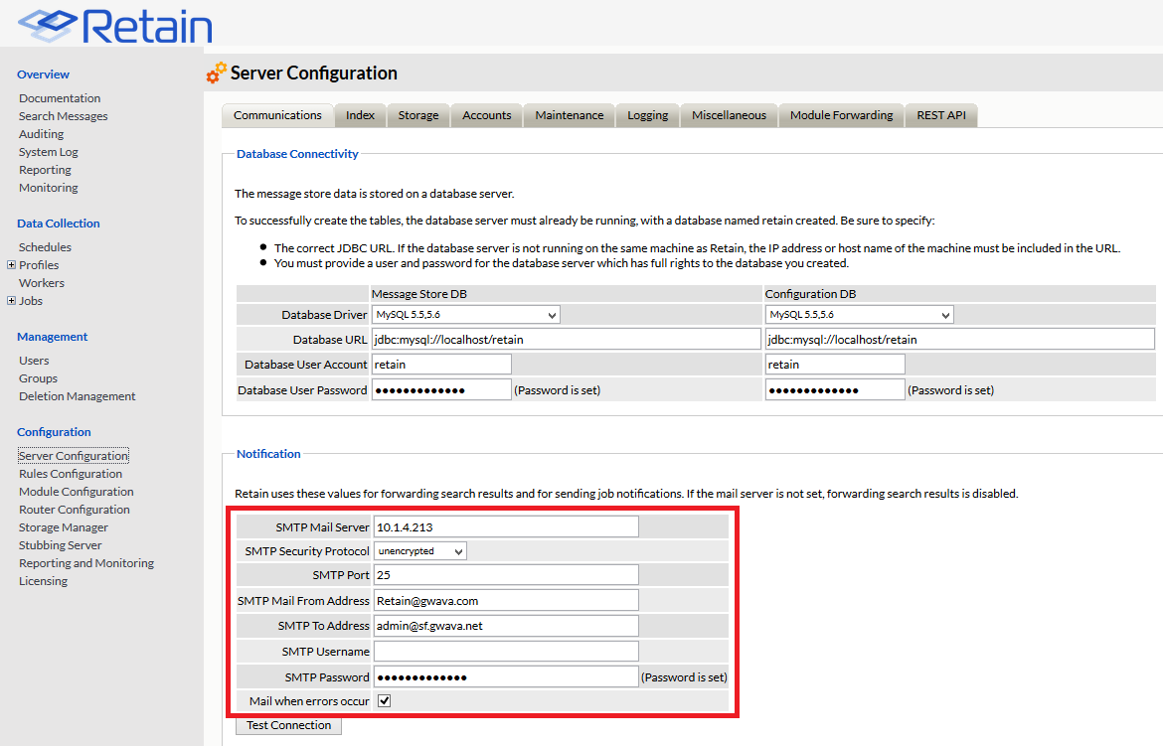
Task: Click the SMTP Mail Server field
Action: click(506, 527)
